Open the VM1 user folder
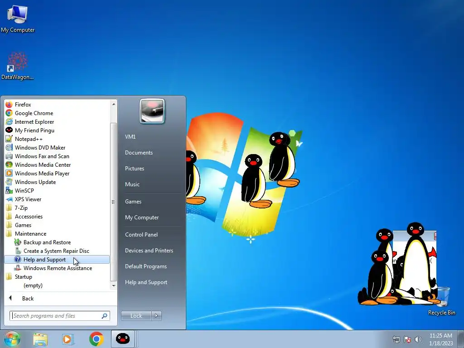The image size is (464, 348). click(130, 137)
